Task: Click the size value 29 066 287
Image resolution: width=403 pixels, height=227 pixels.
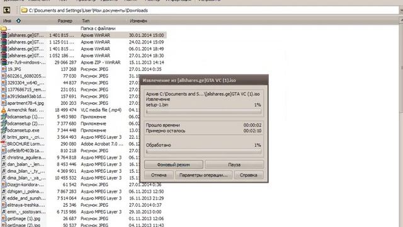Action: coord(65,62)
